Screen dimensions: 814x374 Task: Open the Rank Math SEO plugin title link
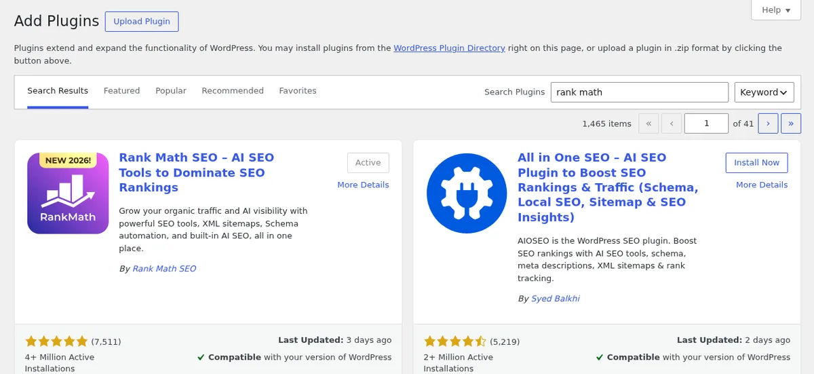(197, 172)
